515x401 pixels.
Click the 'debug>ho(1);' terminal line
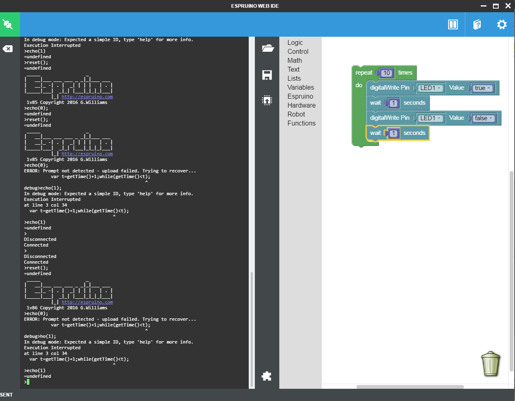(x=40, y=337)
